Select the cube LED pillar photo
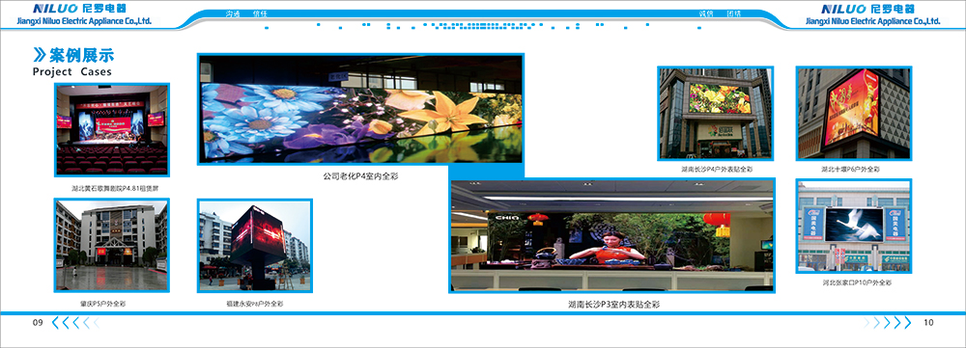The width and height of the screenshot is (966, 348). pyautogui.click(x=254, y=245)
